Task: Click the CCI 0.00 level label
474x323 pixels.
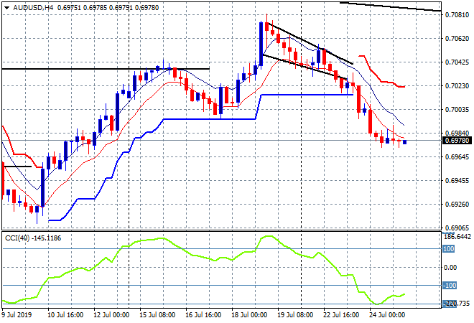Action: [x=450, y=268]
